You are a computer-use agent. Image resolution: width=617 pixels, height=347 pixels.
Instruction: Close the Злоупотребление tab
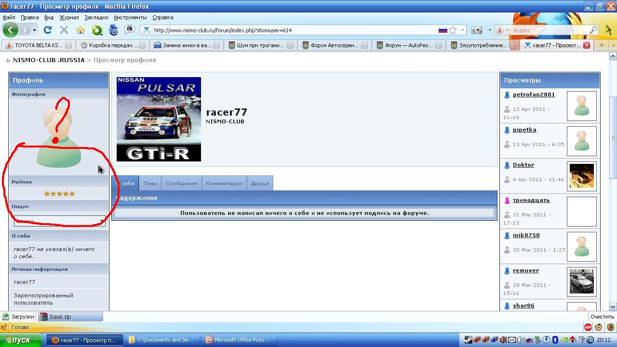point(513,45)
